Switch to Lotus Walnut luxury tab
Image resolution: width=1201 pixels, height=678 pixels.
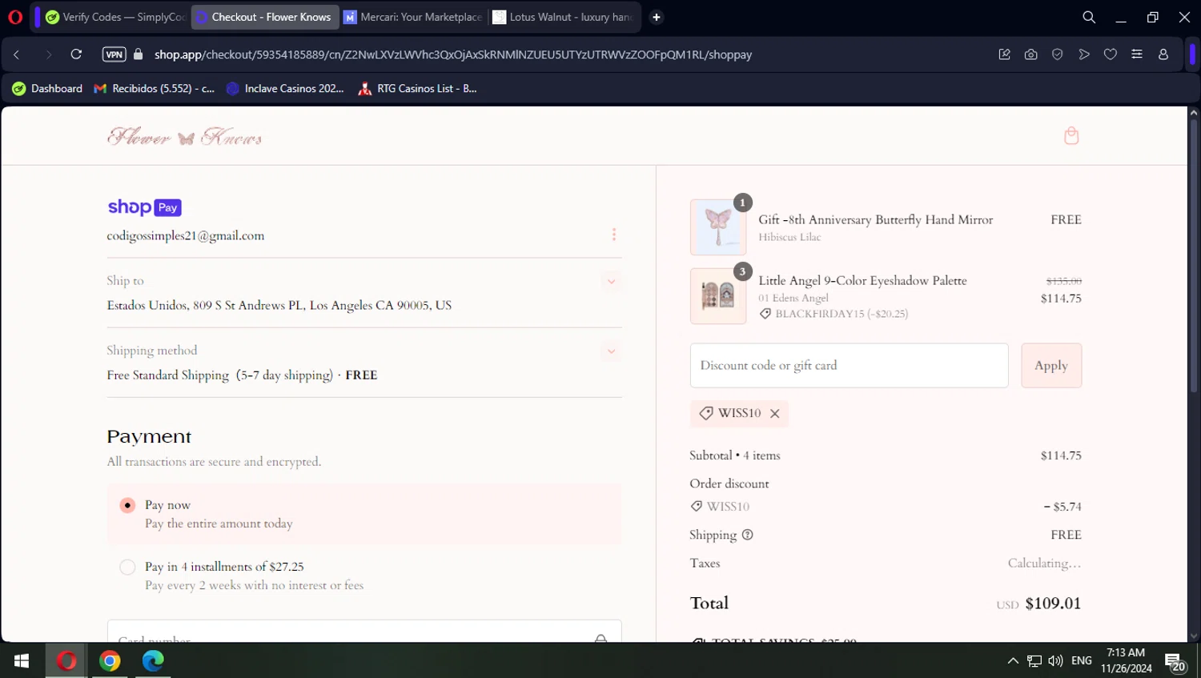pyautogui.click(x=563, y=17)
